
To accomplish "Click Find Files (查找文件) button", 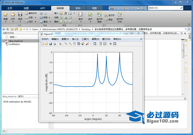I will tap(31, 13).
